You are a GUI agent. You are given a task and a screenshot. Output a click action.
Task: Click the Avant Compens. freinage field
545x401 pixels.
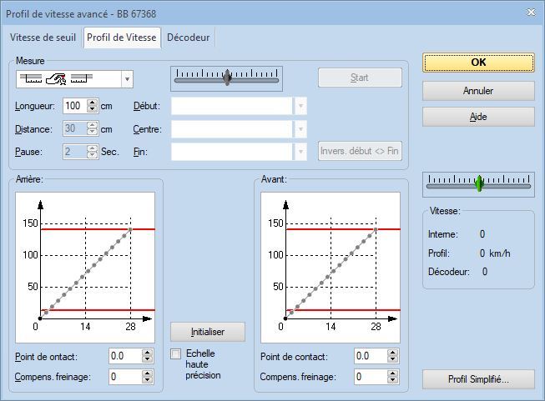370,377
